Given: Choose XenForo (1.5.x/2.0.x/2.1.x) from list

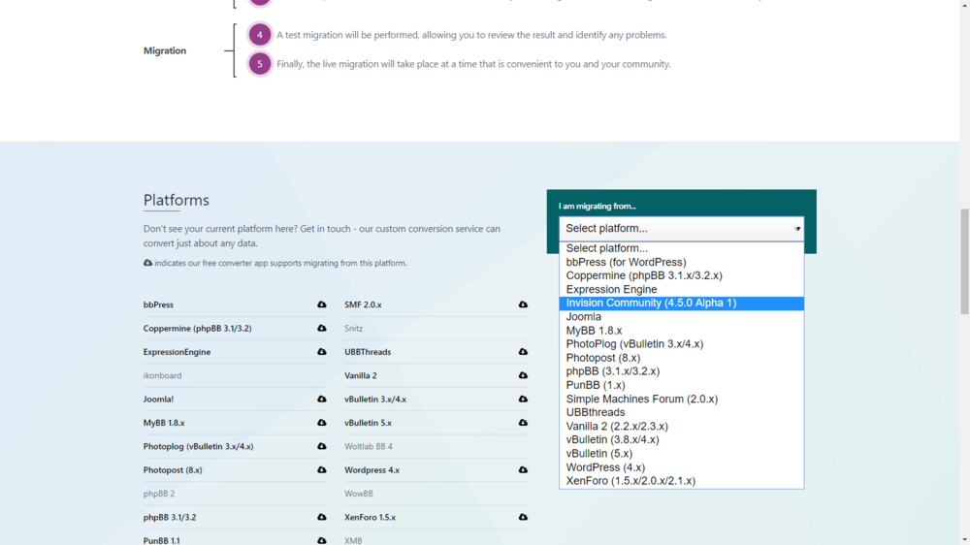Looking at the screenshot, I should tap(630, 481).
